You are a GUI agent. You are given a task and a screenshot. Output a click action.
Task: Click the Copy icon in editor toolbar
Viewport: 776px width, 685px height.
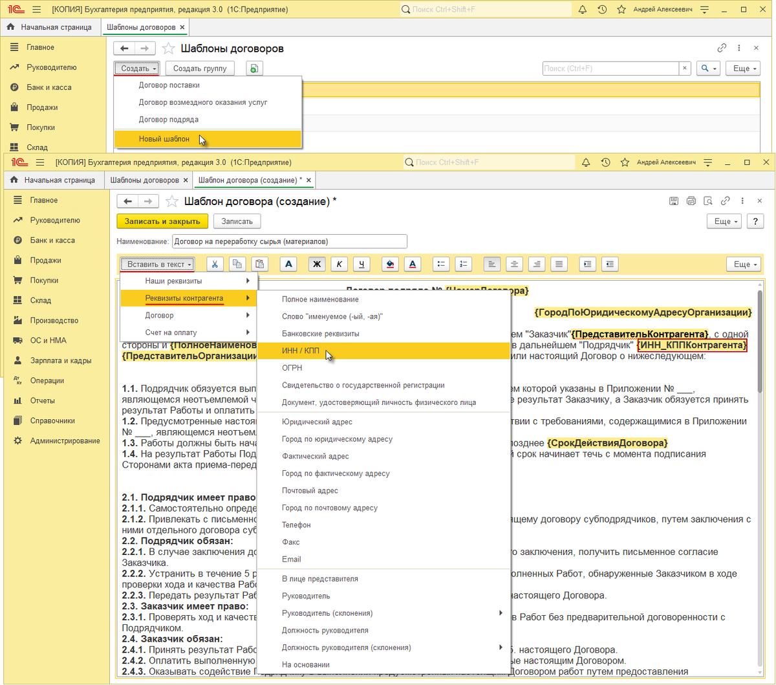click(237, 264)
